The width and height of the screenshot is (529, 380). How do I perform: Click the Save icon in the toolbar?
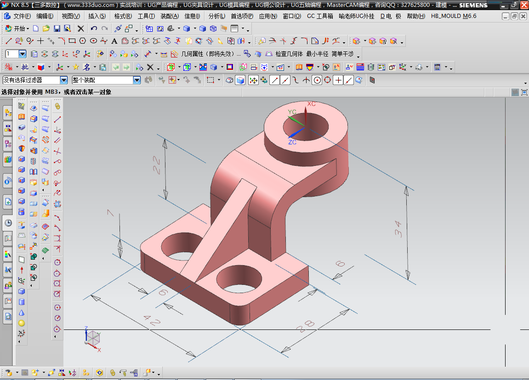coord(57,28)
